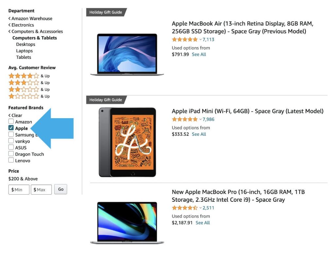The image size is (335, 254).
Task: Filter results by 4 stars & up
Action: [x=23, y=75]
